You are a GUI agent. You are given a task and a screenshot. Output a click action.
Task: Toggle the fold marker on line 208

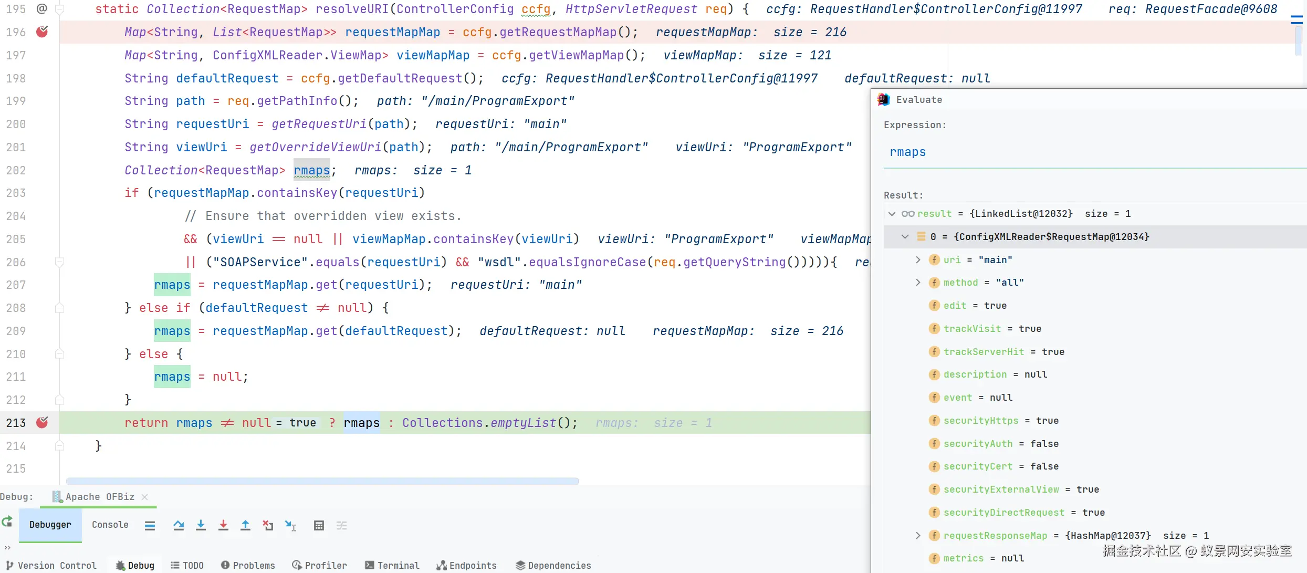(59, 308)
